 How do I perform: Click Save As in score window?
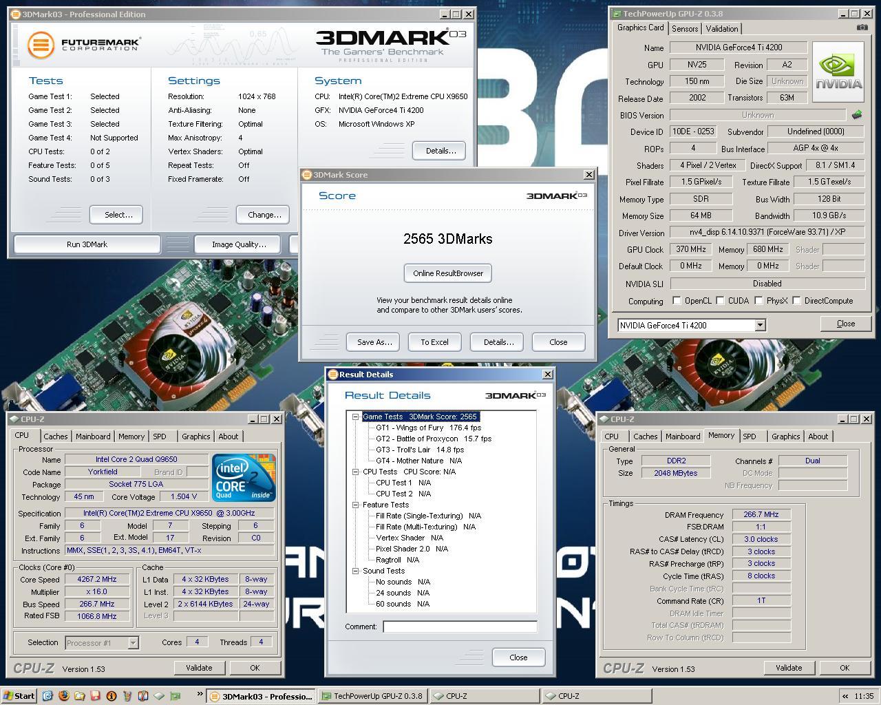click(374, 342)
